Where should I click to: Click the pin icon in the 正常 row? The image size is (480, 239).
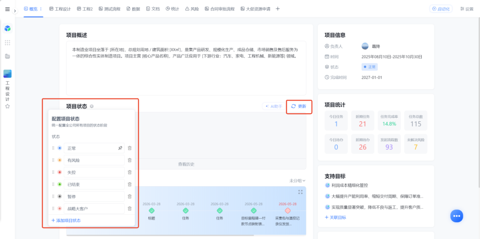[120, 148]
